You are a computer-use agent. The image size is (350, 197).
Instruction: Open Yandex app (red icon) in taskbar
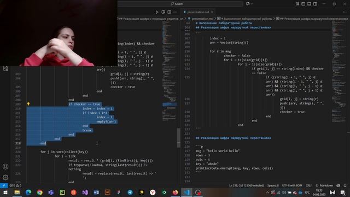click(x=74, y=192)
